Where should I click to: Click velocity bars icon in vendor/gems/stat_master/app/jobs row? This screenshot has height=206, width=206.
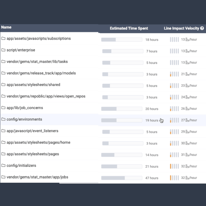point(174,178)
